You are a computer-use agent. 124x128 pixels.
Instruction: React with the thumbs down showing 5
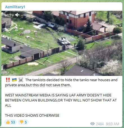coord(23,122)
